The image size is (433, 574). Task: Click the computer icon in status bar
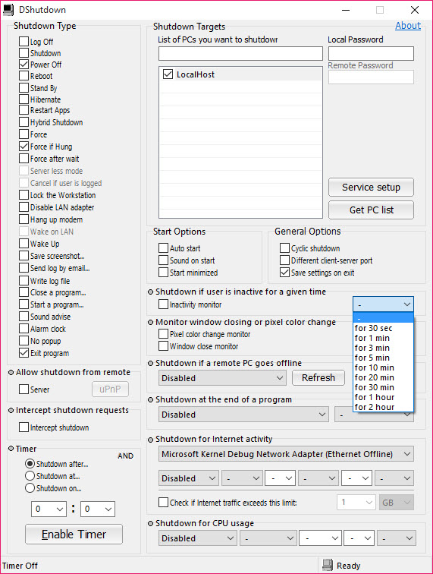(x=328, y=565)
